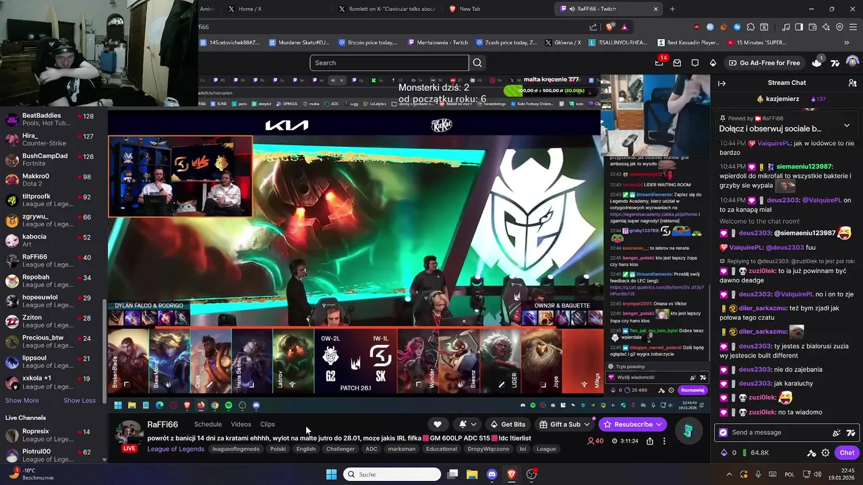Switch to the Home / X tab
The height and width of the screenshot is (485, 863).
tap(250, 9)
